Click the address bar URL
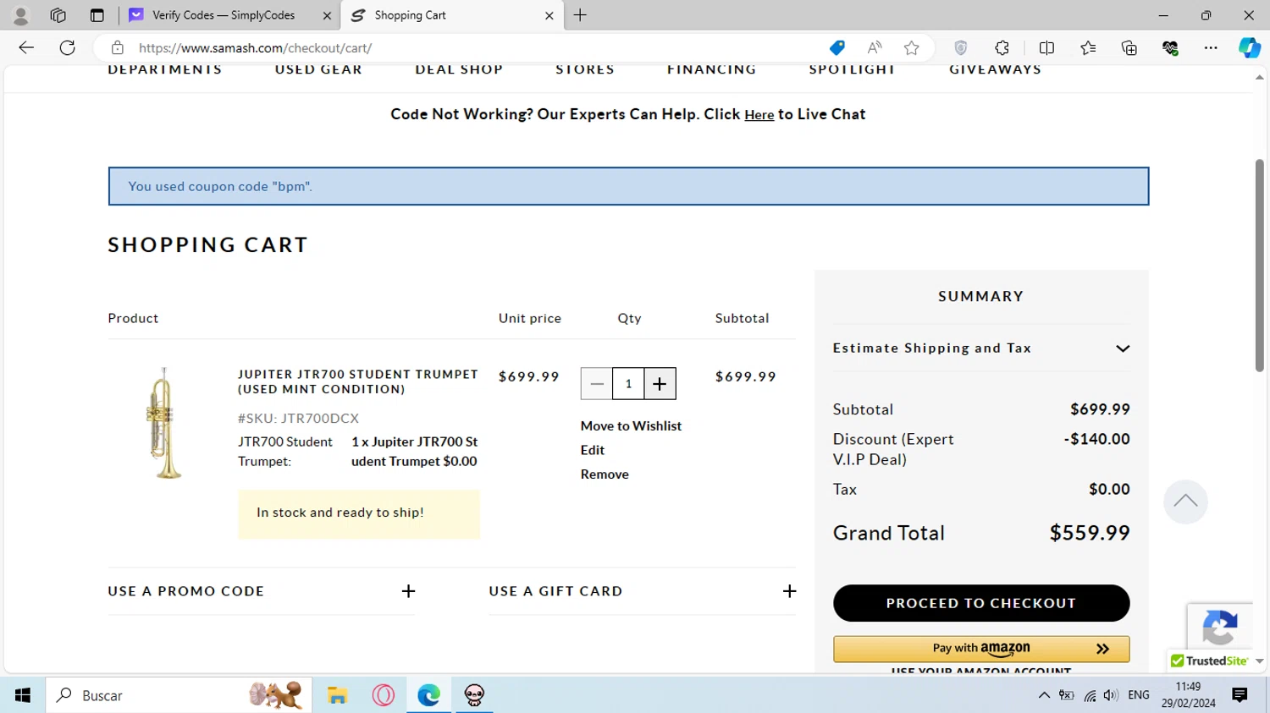This screenshot has width=1270, height=713. coord(255,48)
